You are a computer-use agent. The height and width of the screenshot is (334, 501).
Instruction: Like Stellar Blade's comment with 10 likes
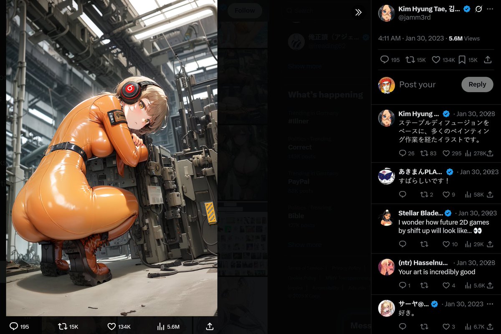tap(450, 244)
